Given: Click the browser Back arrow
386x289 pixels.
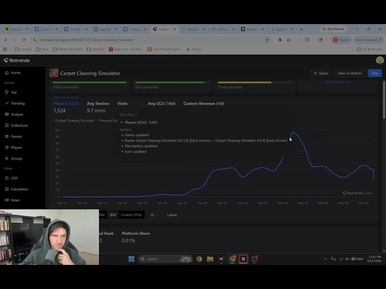Looking at the screenshot, I should [x=6, y=40].
